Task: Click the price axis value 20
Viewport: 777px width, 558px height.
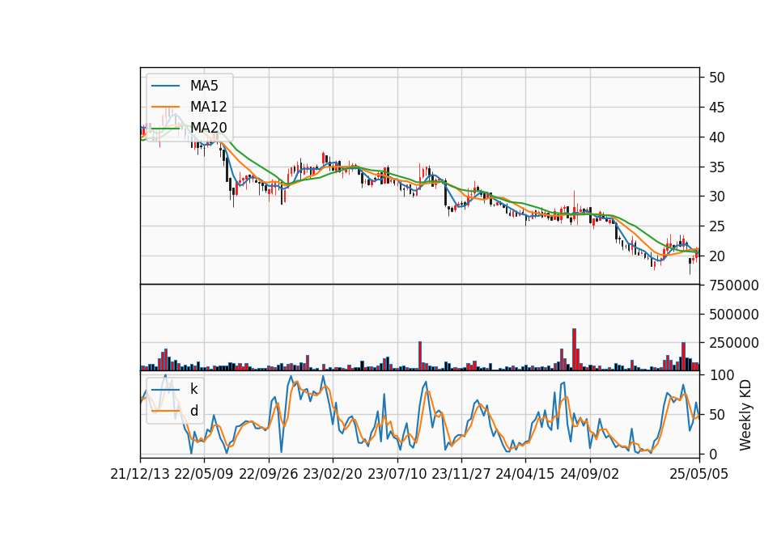Action: point(716,256)
